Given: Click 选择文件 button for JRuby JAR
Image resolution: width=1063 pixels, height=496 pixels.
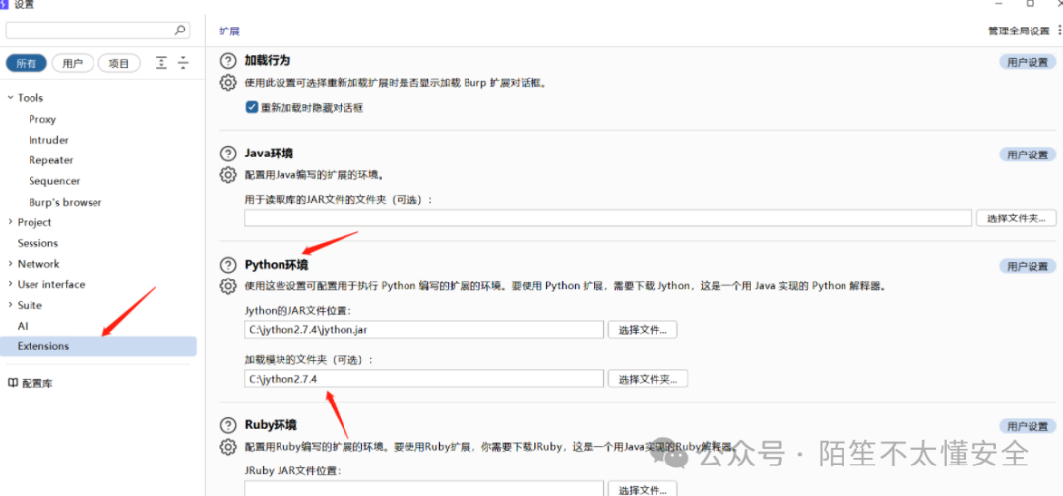Looking at the screenshot, I should click(x=643, y=488).
